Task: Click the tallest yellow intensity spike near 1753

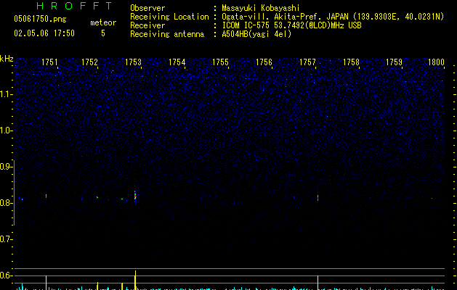Action: 135,280
